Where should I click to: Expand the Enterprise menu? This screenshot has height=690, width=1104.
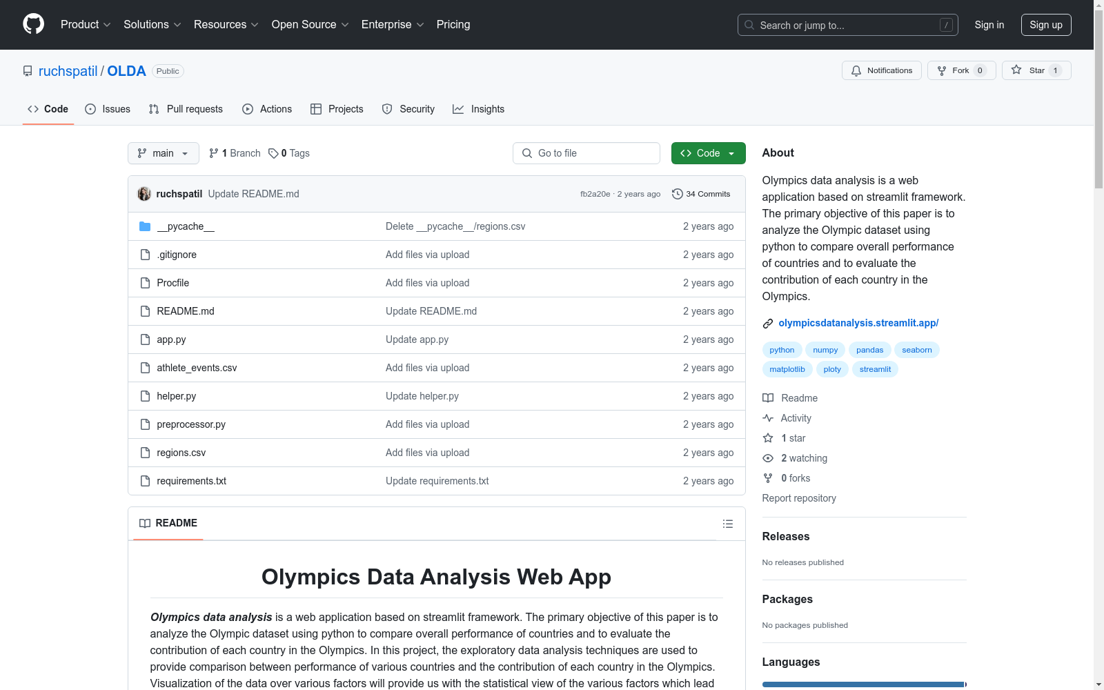(393, 25)
